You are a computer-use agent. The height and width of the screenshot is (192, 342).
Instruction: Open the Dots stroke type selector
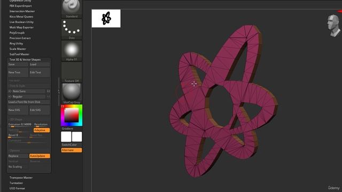click(72, 29)
